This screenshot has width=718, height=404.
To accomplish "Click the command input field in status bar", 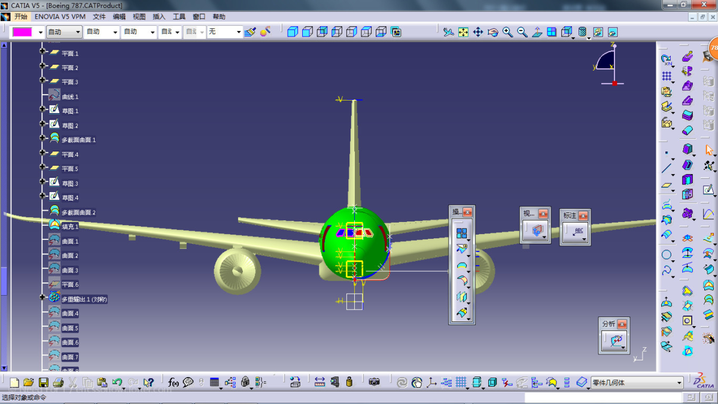I will coord(603,397).
